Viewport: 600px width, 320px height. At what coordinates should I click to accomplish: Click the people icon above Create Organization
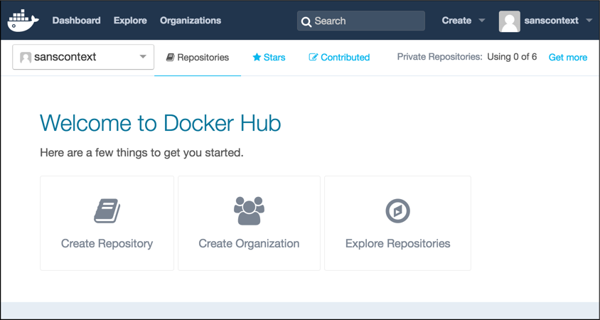coord(249,210)
